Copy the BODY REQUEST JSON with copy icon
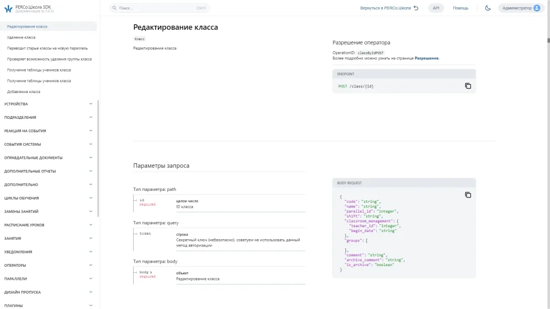This screenshot has width=550, height=309. pos(468,195)
